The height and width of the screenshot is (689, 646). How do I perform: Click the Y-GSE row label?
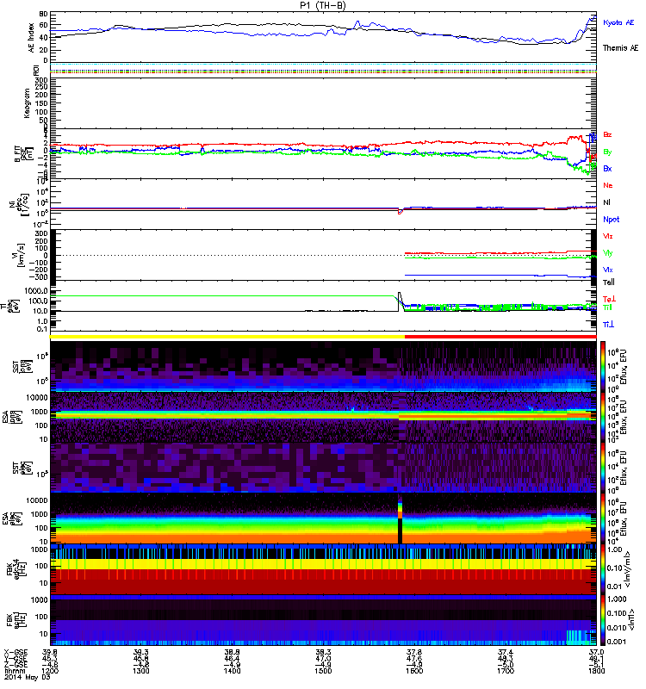tap(15, 658)
